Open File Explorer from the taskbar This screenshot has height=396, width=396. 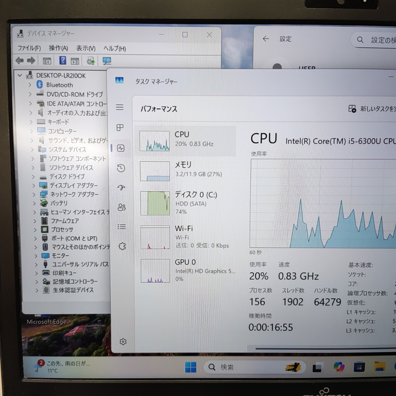point(380,366)
